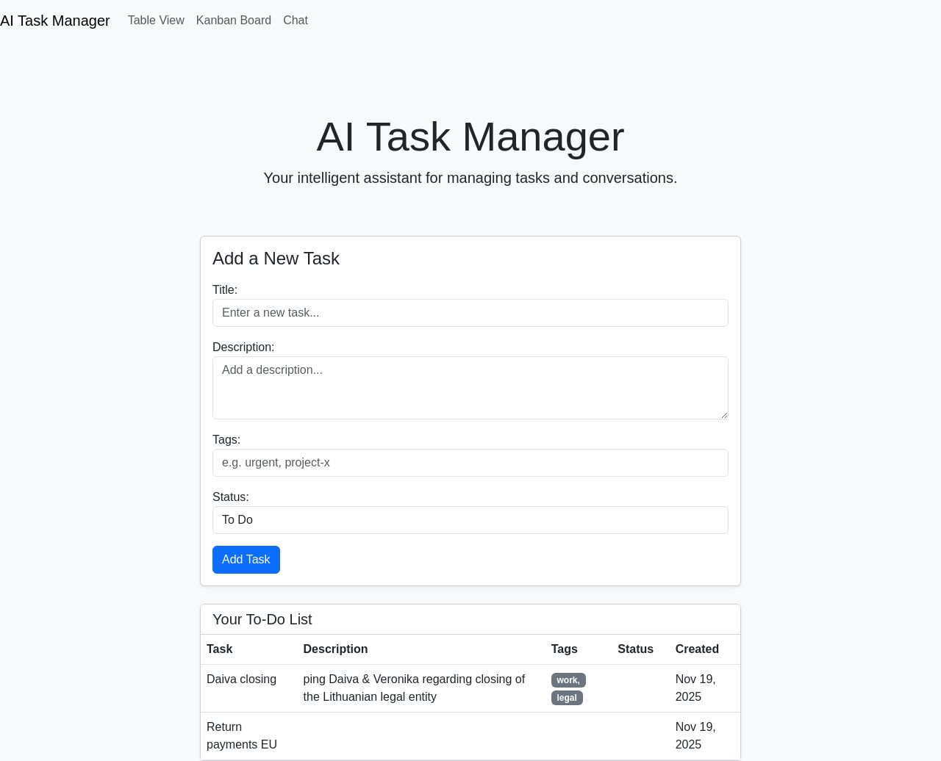
Task: Open the Chat page
Action: point(295,21)
